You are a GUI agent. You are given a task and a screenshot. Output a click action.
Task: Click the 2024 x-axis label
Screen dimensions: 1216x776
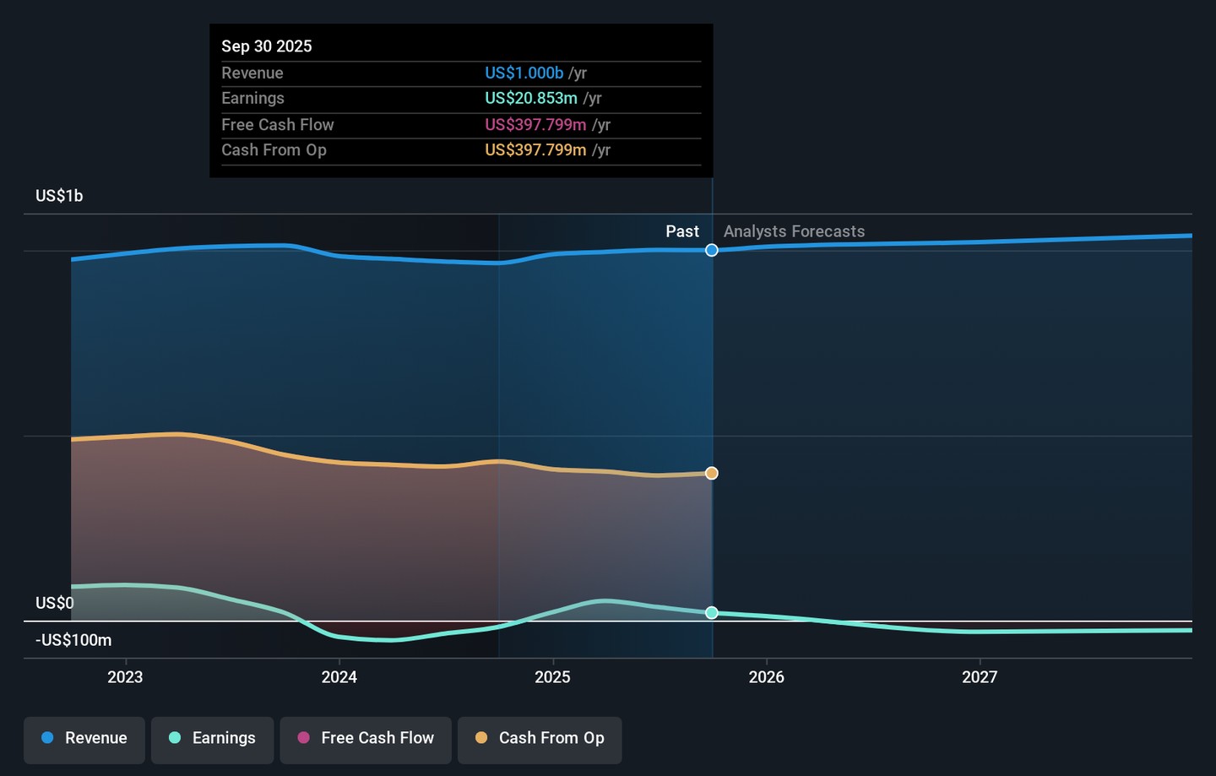(x=339, y=677)
